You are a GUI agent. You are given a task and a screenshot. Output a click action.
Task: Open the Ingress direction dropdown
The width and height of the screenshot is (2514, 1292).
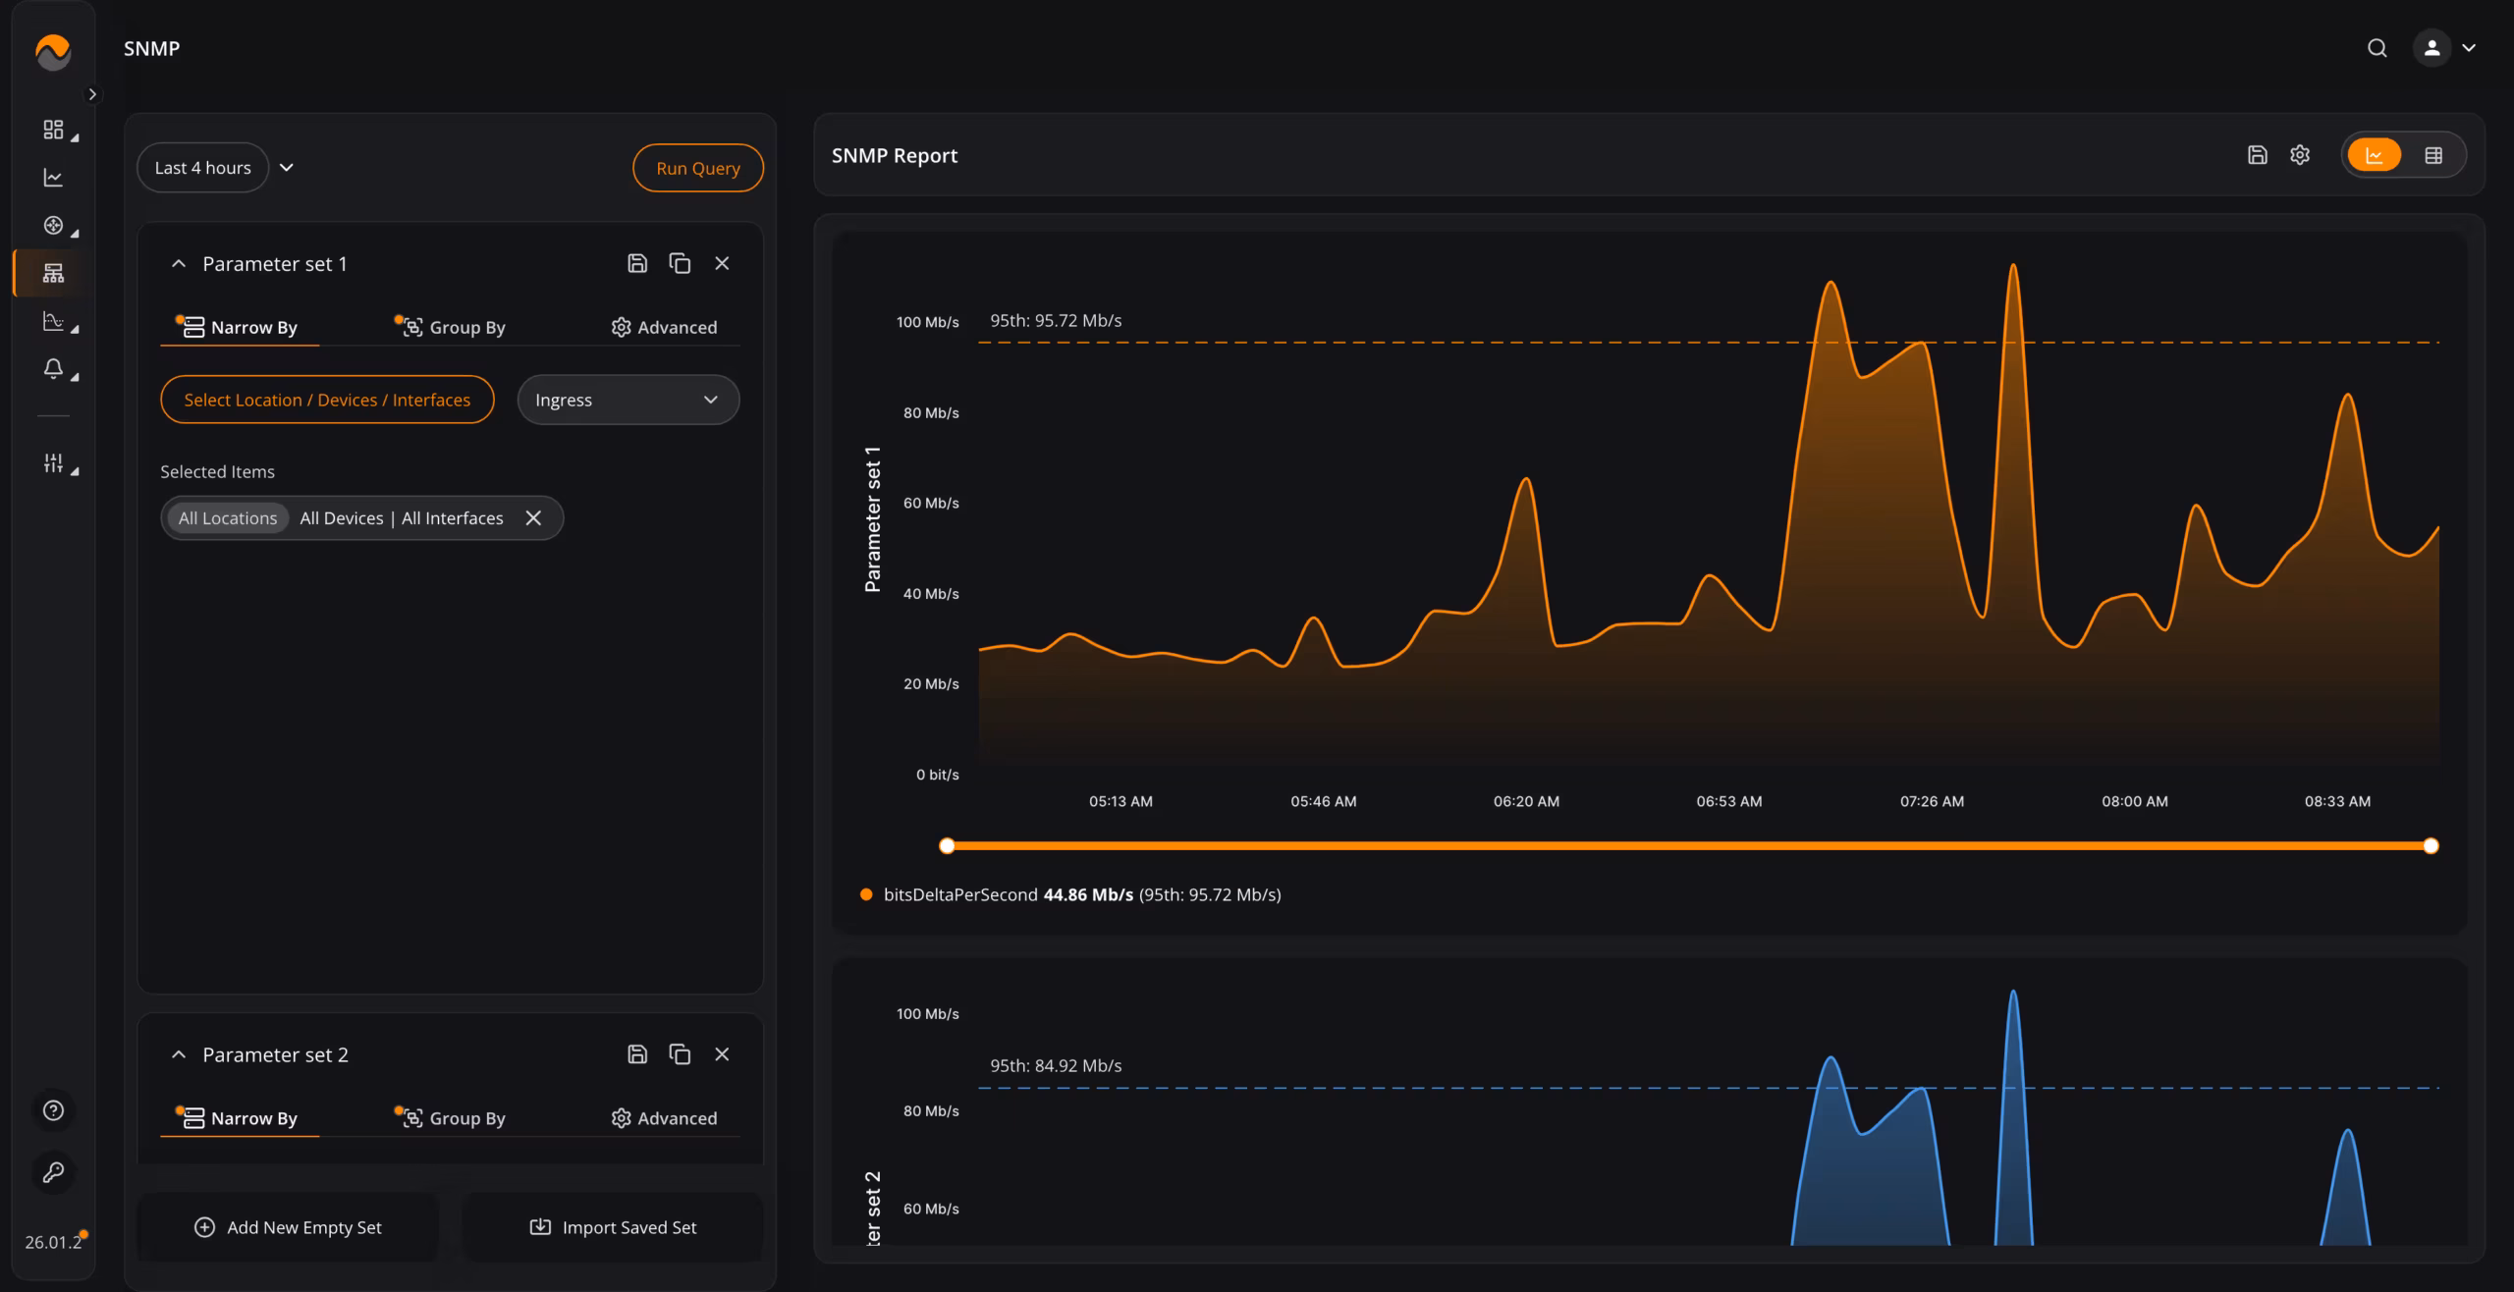click(x=628, y=400)
